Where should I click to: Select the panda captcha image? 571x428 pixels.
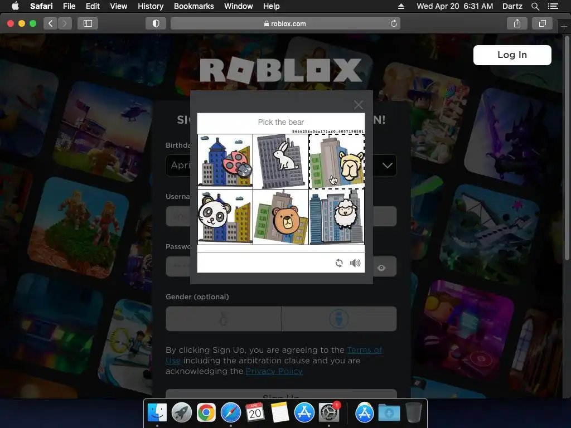(x=225, y=217)
